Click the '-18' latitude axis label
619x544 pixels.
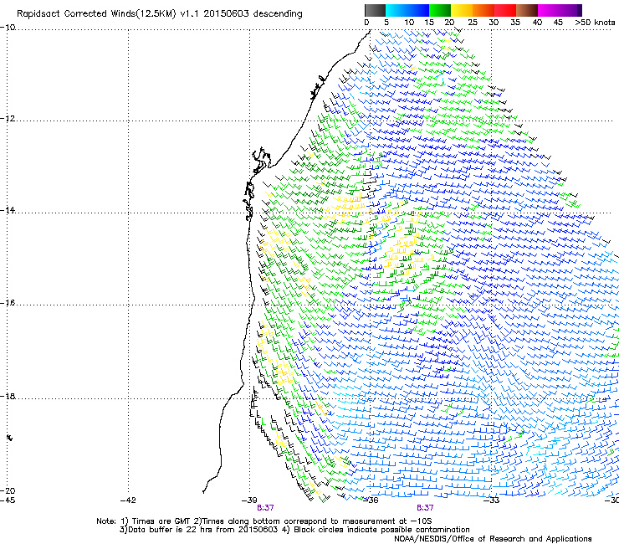pyautogui.click(x=8, y=396)
